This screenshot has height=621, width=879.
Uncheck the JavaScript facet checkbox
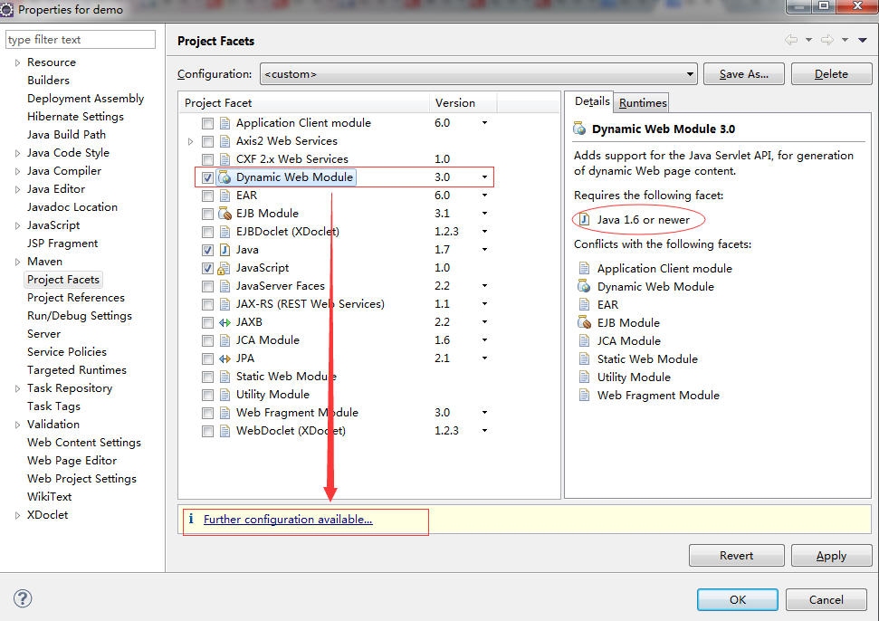(208, 268)
